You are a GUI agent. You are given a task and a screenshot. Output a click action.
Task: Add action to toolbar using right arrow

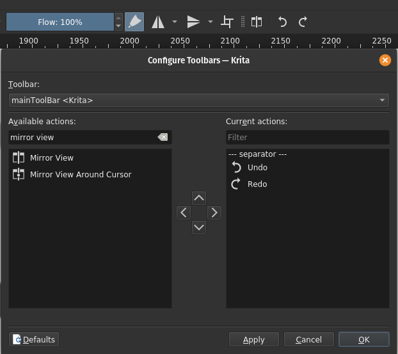214,213
